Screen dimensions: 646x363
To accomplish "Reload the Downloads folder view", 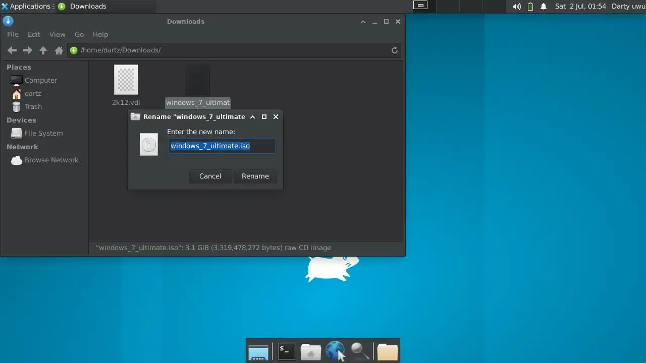I will [395, 50].
